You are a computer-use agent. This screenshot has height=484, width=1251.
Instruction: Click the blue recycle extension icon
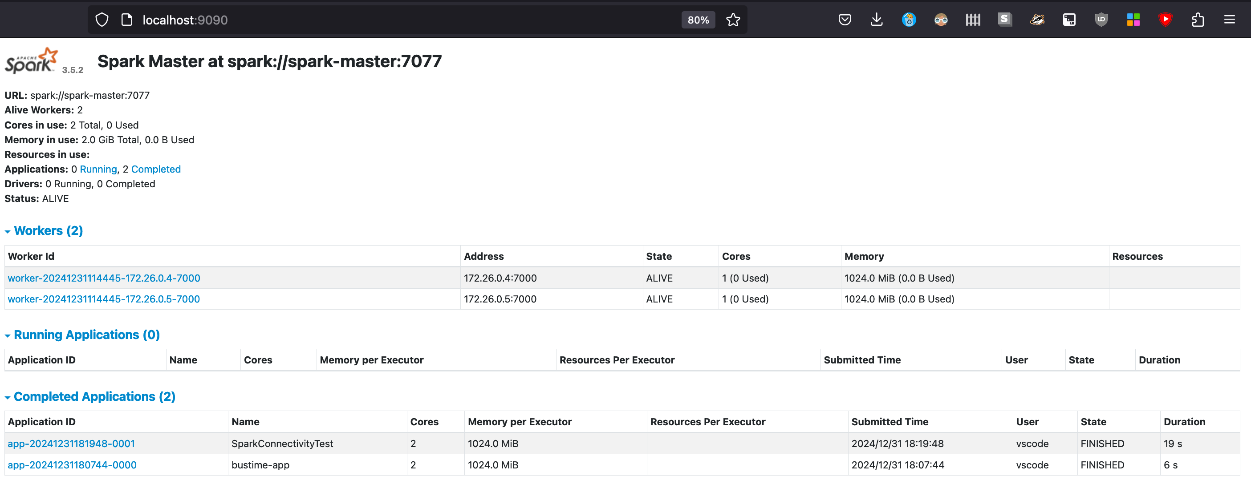coord(909,20)
